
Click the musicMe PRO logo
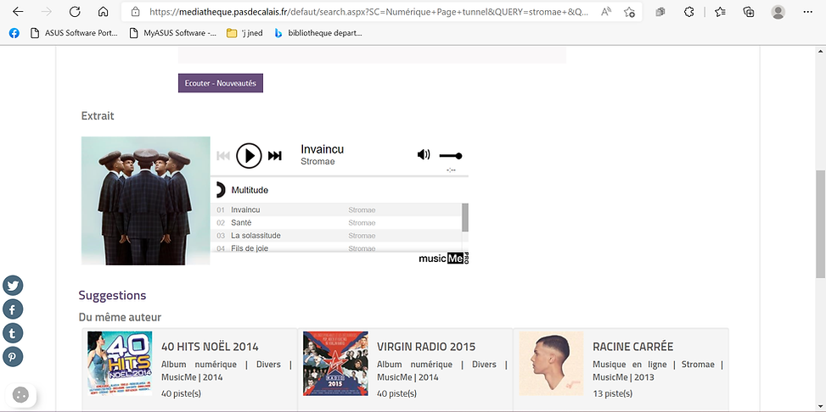pyautogui.click(x=443, y=259)
